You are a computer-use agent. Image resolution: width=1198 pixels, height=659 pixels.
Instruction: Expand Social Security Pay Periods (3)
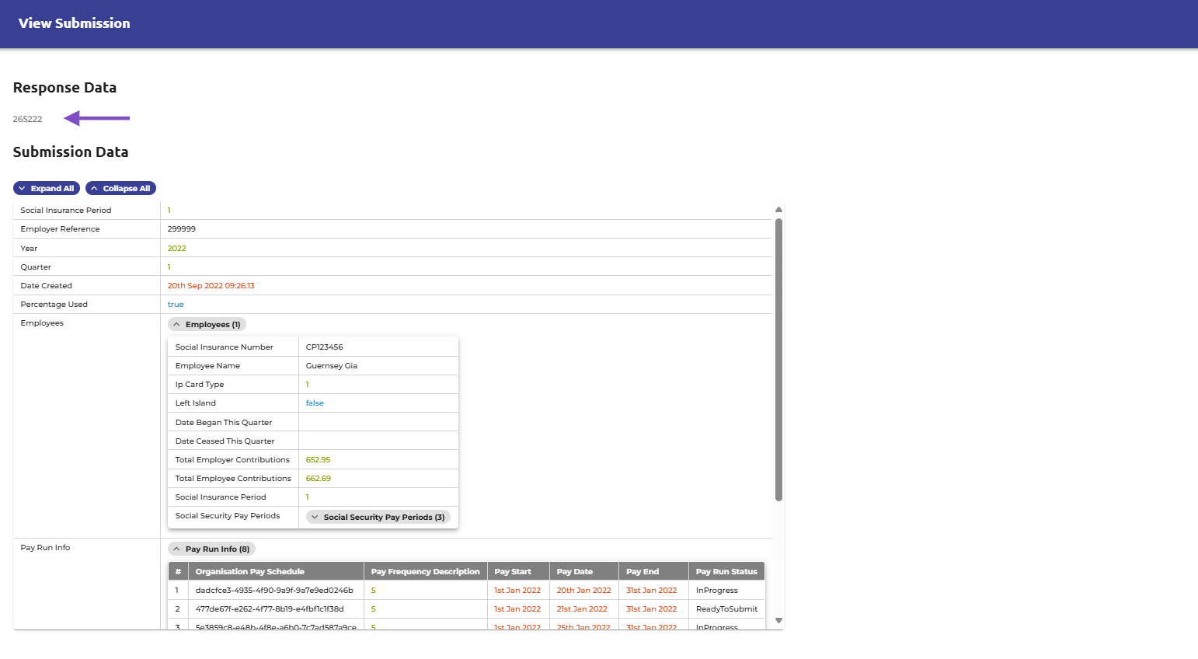(x=378, y=517)
